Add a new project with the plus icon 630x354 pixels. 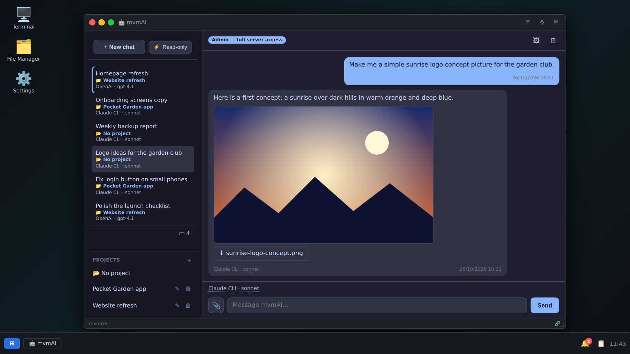(x=189, y=260)
